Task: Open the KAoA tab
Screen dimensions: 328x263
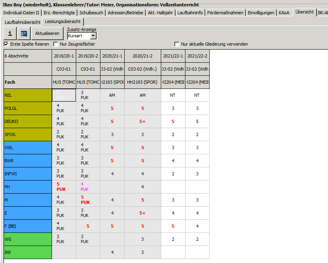Action: (x=284, y=13)
